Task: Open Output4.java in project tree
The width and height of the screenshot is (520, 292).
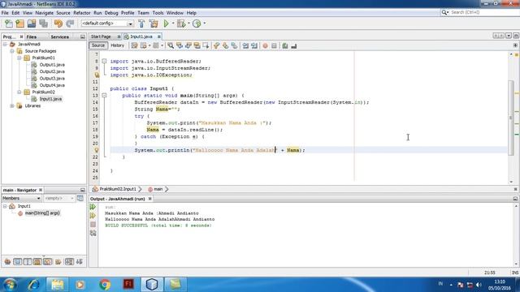Action: pyautogui.click(x=52, y=85)
